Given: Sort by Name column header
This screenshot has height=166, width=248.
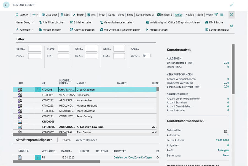Looking at the screenshot, I should click(x=81, y=83).
